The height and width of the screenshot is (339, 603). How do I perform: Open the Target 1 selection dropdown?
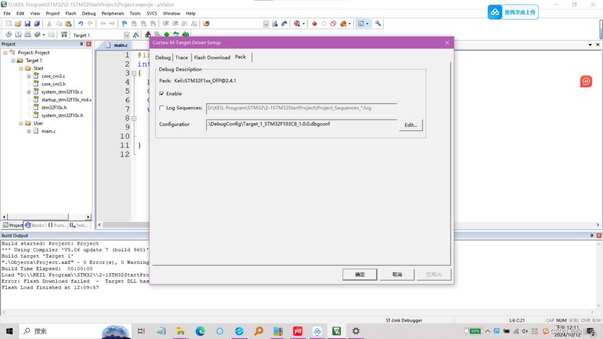(127, 35)
